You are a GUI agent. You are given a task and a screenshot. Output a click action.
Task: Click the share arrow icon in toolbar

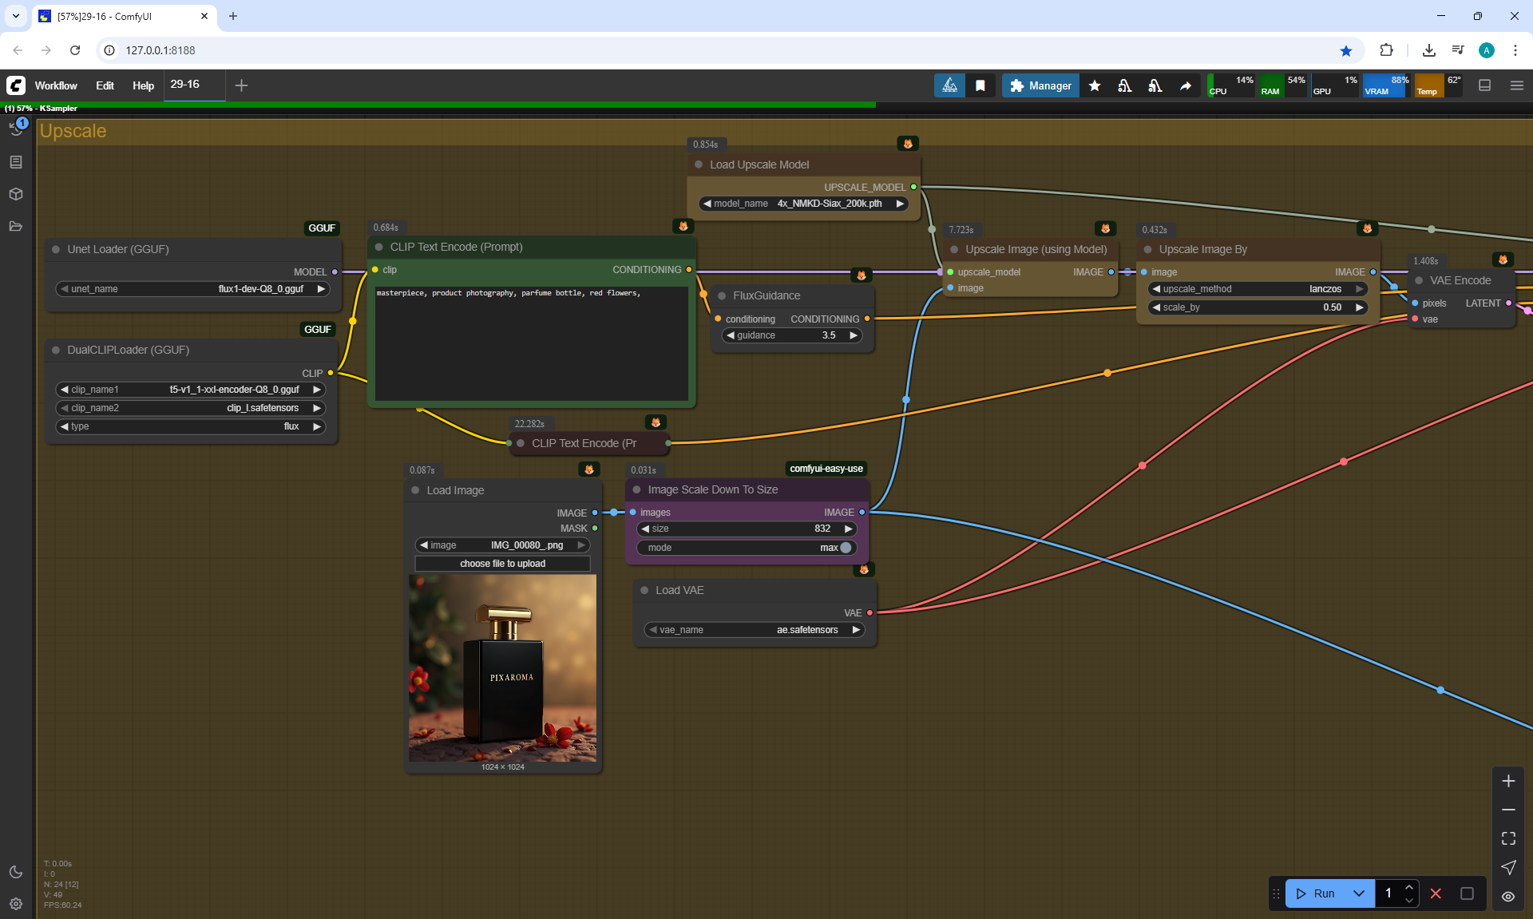click(1186, 85)
